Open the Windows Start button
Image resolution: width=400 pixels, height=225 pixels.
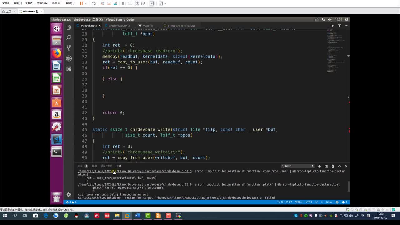point(5,216)
